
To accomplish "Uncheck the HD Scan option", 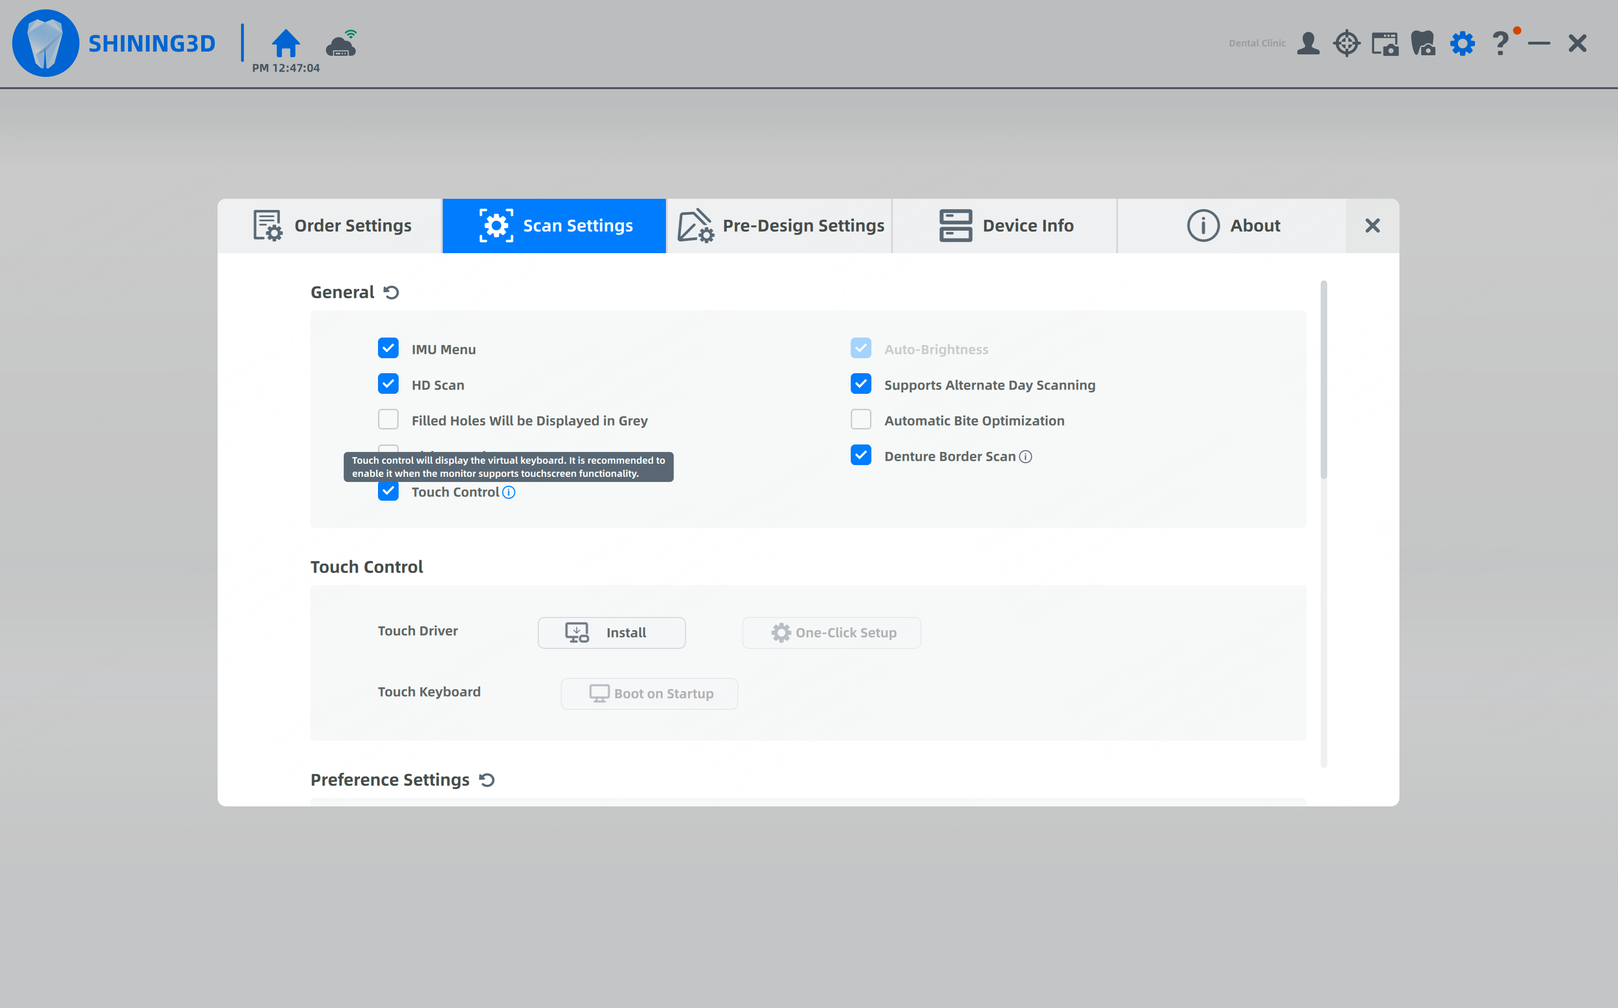I will [x=388, y=384].
